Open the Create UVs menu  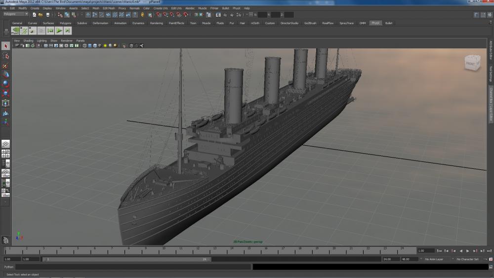coord(161,8)
